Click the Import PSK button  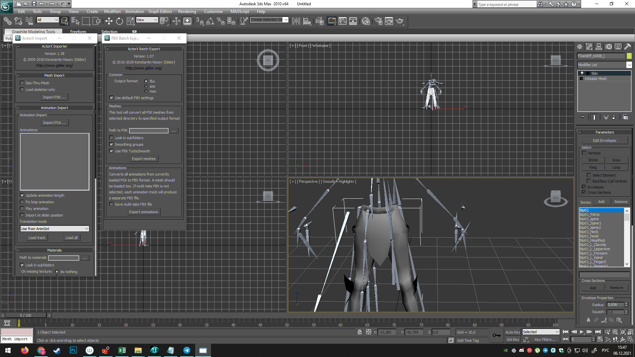coord(55,97)
